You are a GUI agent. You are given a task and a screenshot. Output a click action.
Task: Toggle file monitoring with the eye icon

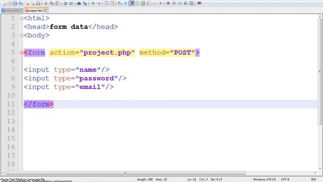tap(160, 4)
